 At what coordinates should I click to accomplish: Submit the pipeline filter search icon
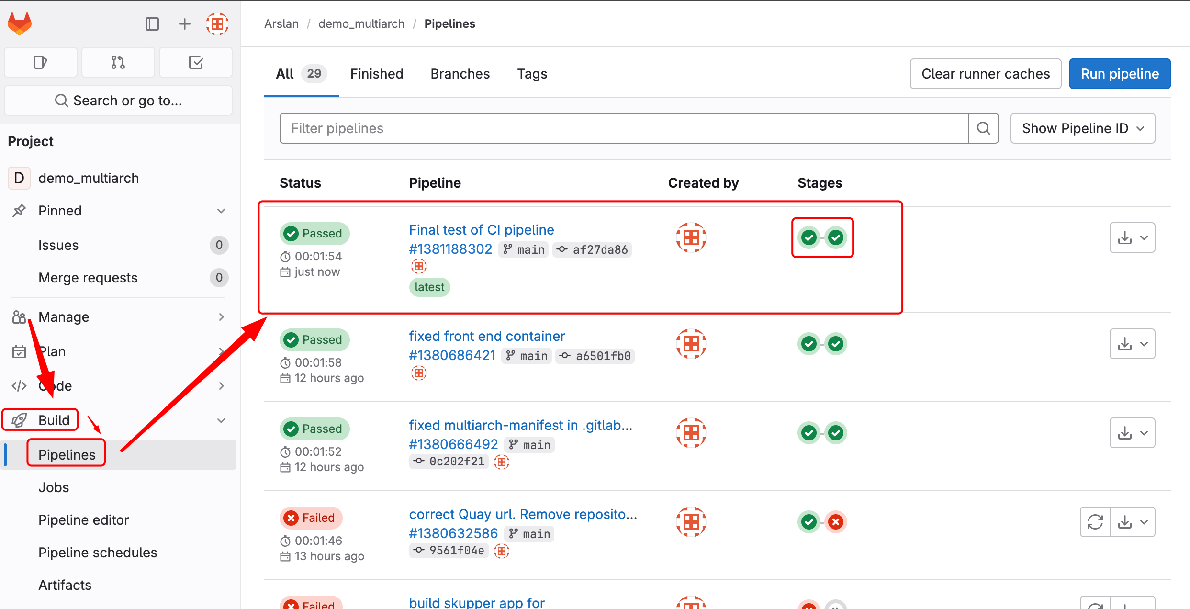click(x=984, y=128)
